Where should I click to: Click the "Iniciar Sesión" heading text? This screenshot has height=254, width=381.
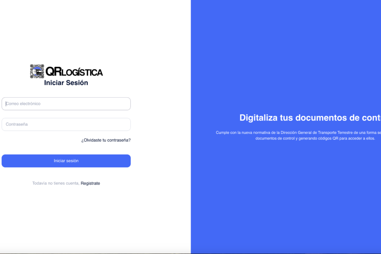66,83
